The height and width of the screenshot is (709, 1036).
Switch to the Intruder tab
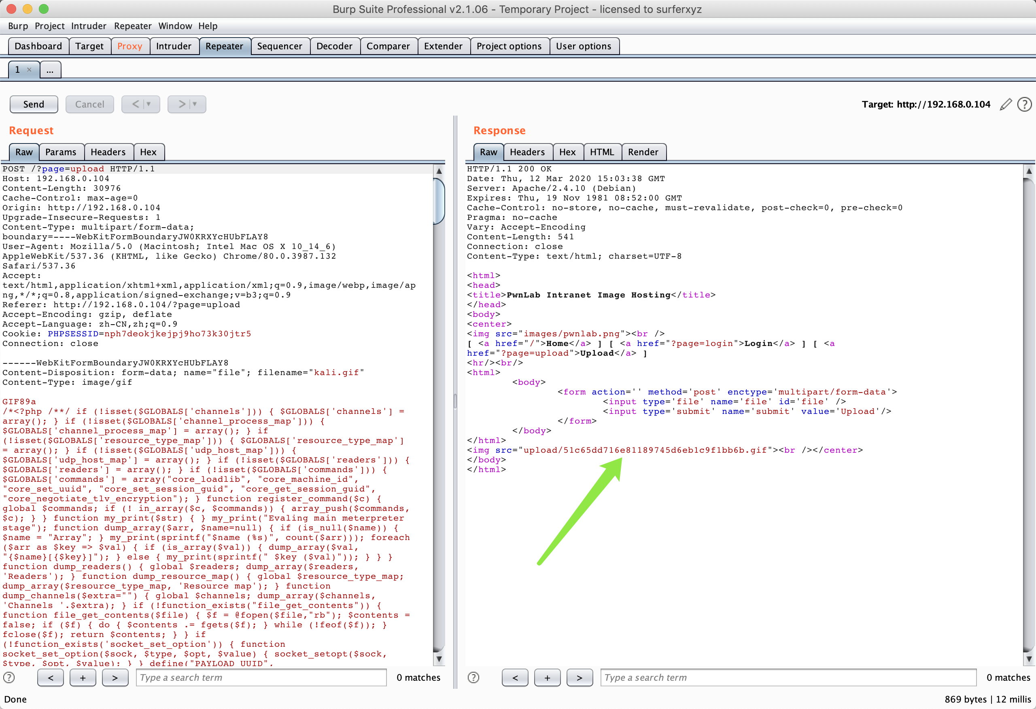pos(174,46)
